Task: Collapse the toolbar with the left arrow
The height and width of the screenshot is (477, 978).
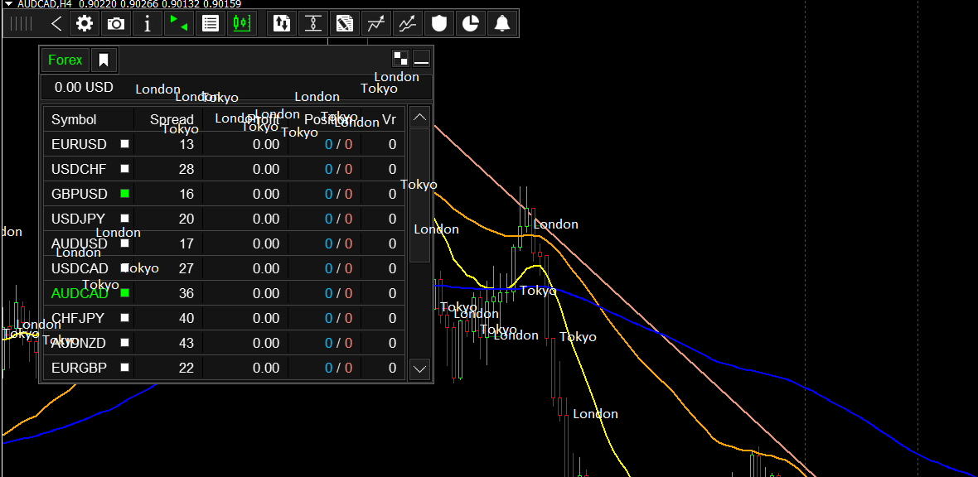Action: point(56,24)
